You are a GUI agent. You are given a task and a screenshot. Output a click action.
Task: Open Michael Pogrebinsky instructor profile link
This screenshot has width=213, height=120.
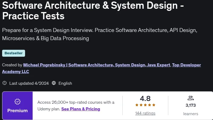pos(97,65)
